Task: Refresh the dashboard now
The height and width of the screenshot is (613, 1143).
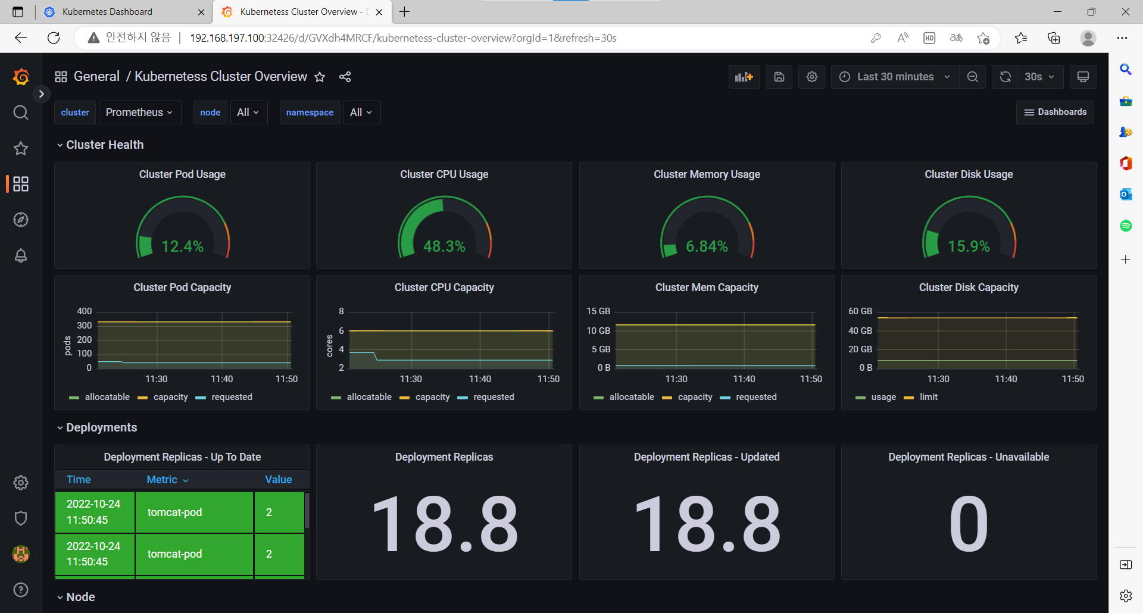Action: click(x=1005, y=77)
